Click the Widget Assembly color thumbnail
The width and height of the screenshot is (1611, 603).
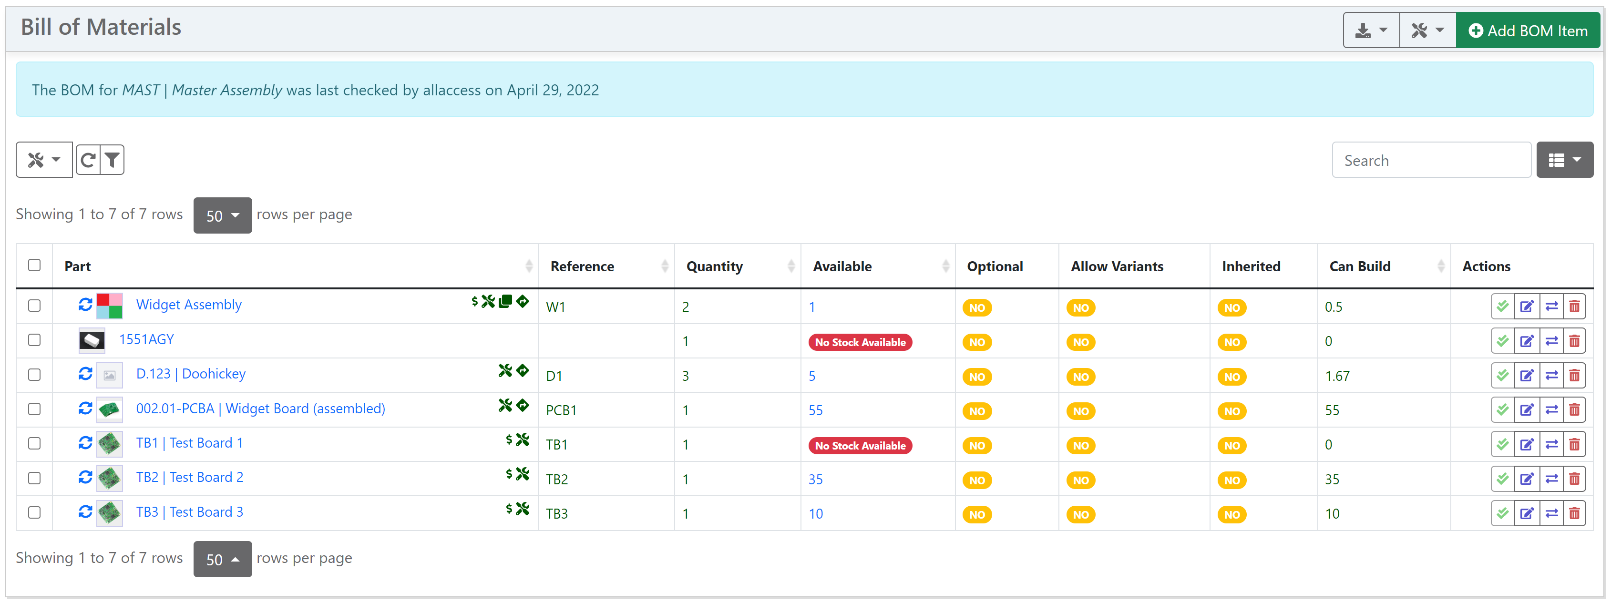pos(110,305)
